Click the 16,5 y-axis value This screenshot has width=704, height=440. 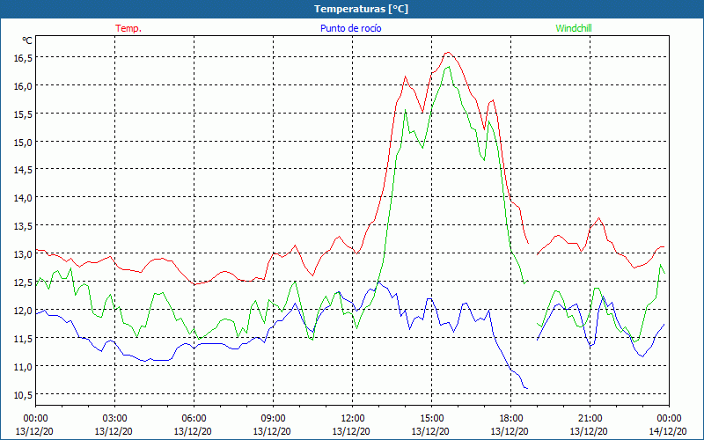pos(23,58)
